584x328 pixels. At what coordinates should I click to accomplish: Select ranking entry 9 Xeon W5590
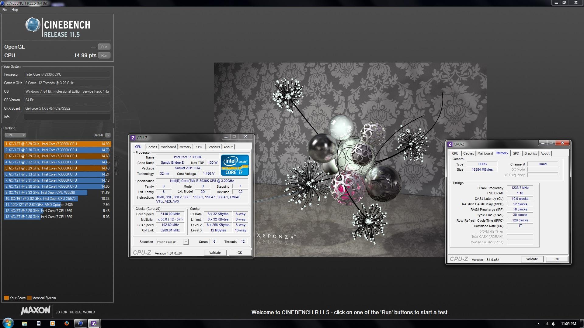(x=57, y=193)
